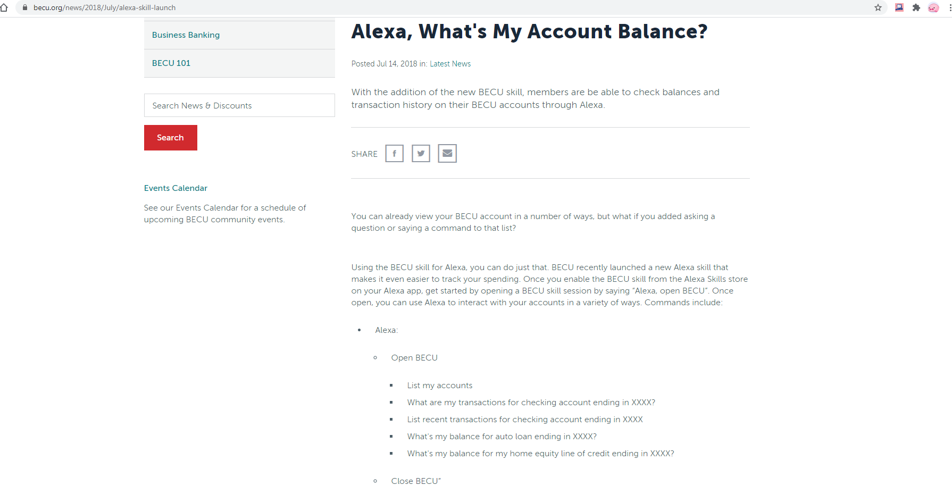Share article on Facebook
952x494 pixels.
pos(394,154)
